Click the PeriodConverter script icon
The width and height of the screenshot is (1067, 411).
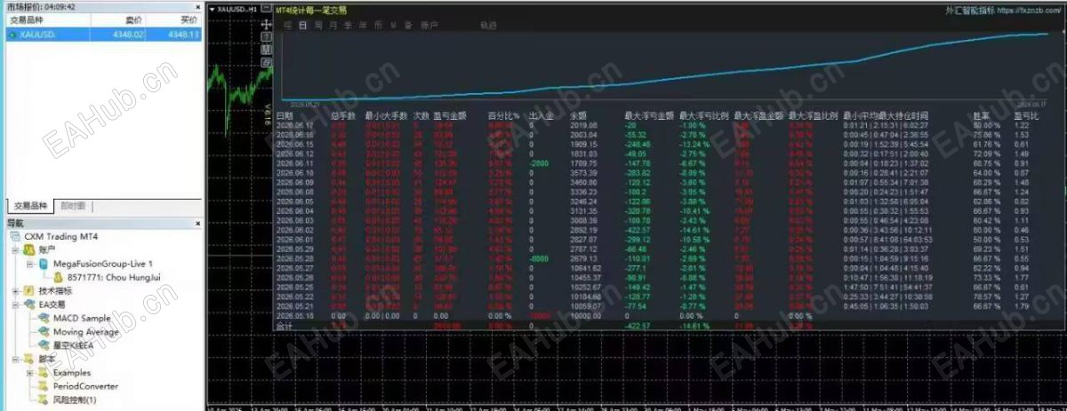[x=44, y=386]
